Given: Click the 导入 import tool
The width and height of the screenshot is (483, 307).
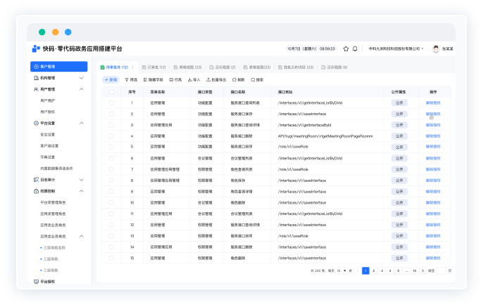Looking at the screenshot, I should coord(193,80).
